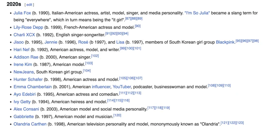Viewport: 263px width, 130px height.
Task: Click footnote [91] for Charli XCX
Action: point(108,34)
